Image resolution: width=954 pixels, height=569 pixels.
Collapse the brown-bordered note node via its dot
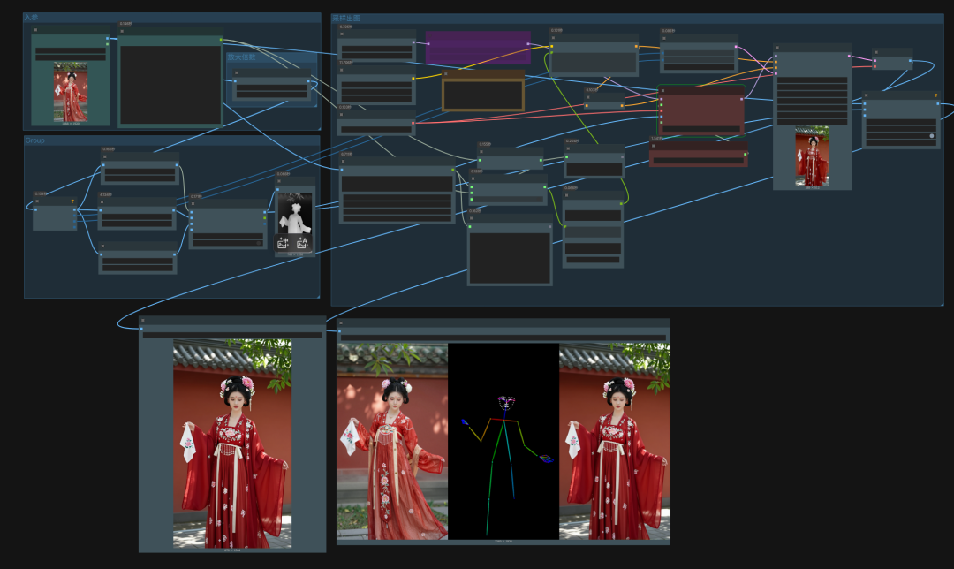click(x=446, y=74)
